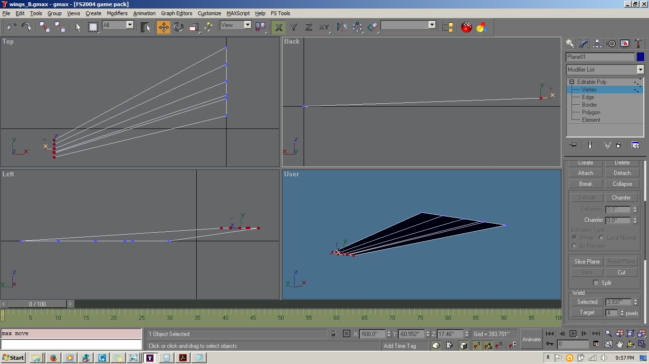Image resolution: width=649 pixels, height=364 pixels.
Task: Click the Array tool icon
Action: (x=357, y=27)
